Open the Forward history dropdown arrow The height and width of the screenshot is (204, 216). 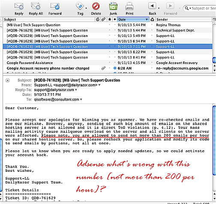tap(180, 8)
